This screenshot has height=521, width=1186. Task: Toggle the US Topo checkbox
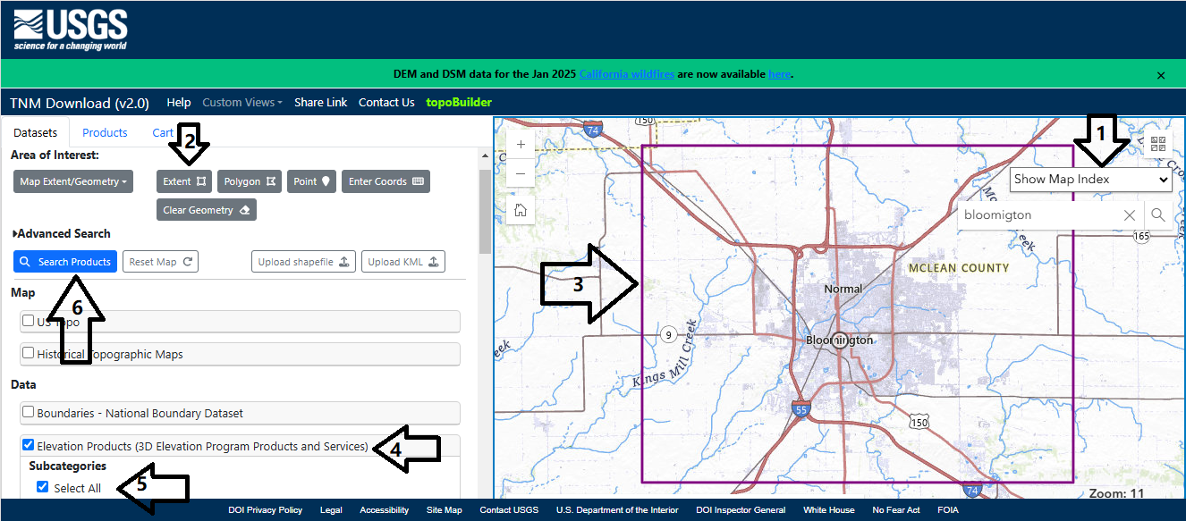(x=29, y=321)
